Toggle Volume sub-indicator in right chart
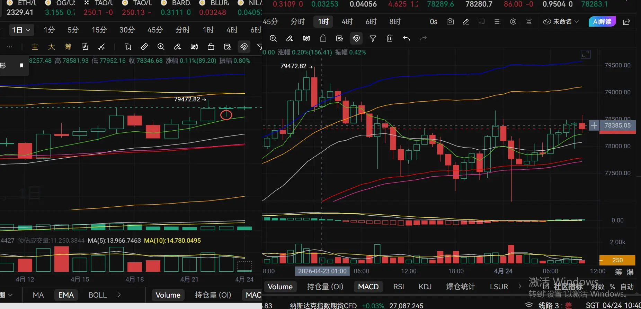641x309 pixels. coord(280,287)
